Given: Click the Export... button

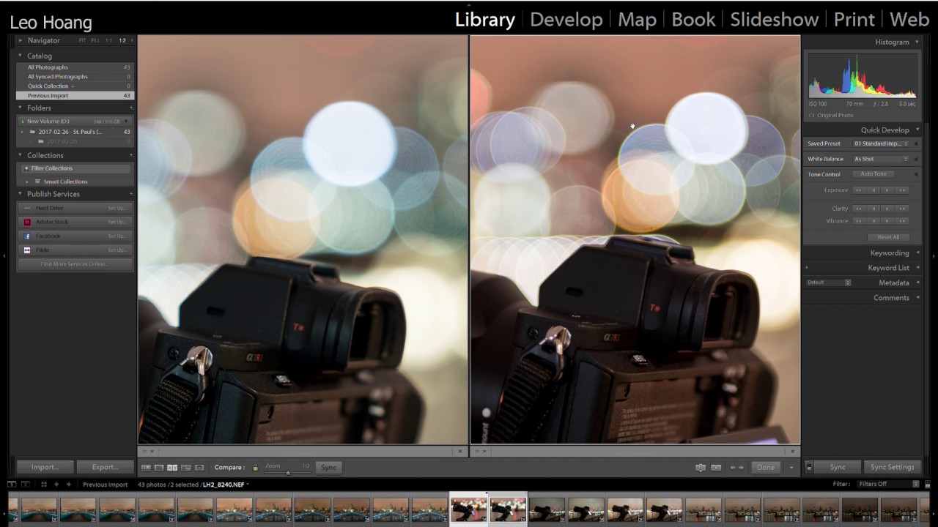Looking at the screenshot, I should click(105, 467).
